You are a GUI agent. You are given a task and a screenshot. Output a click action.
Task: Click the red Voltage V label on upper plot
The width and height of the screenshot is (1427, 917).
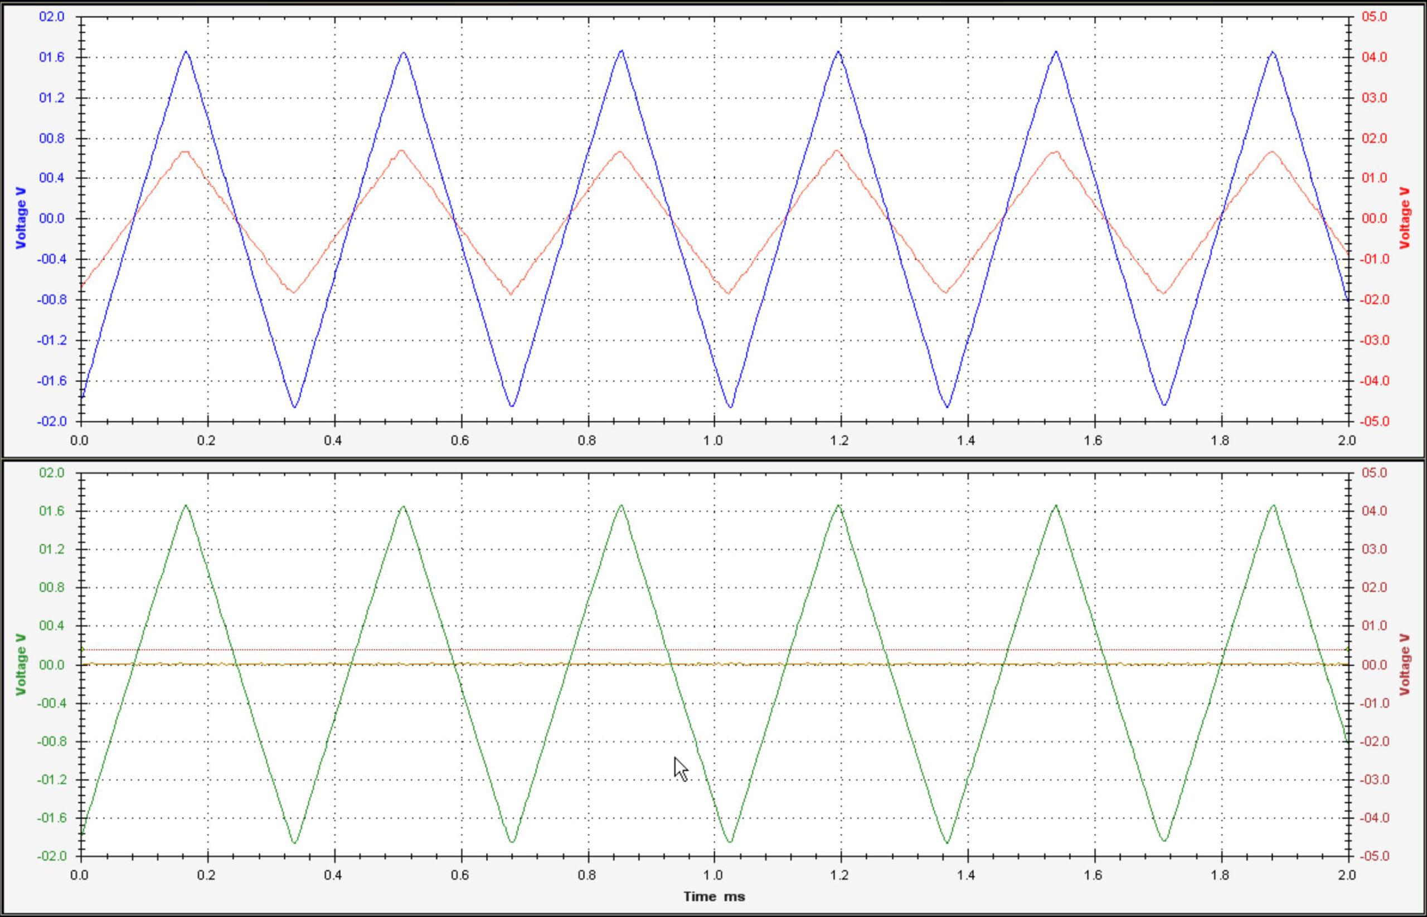click(1405, 218)
